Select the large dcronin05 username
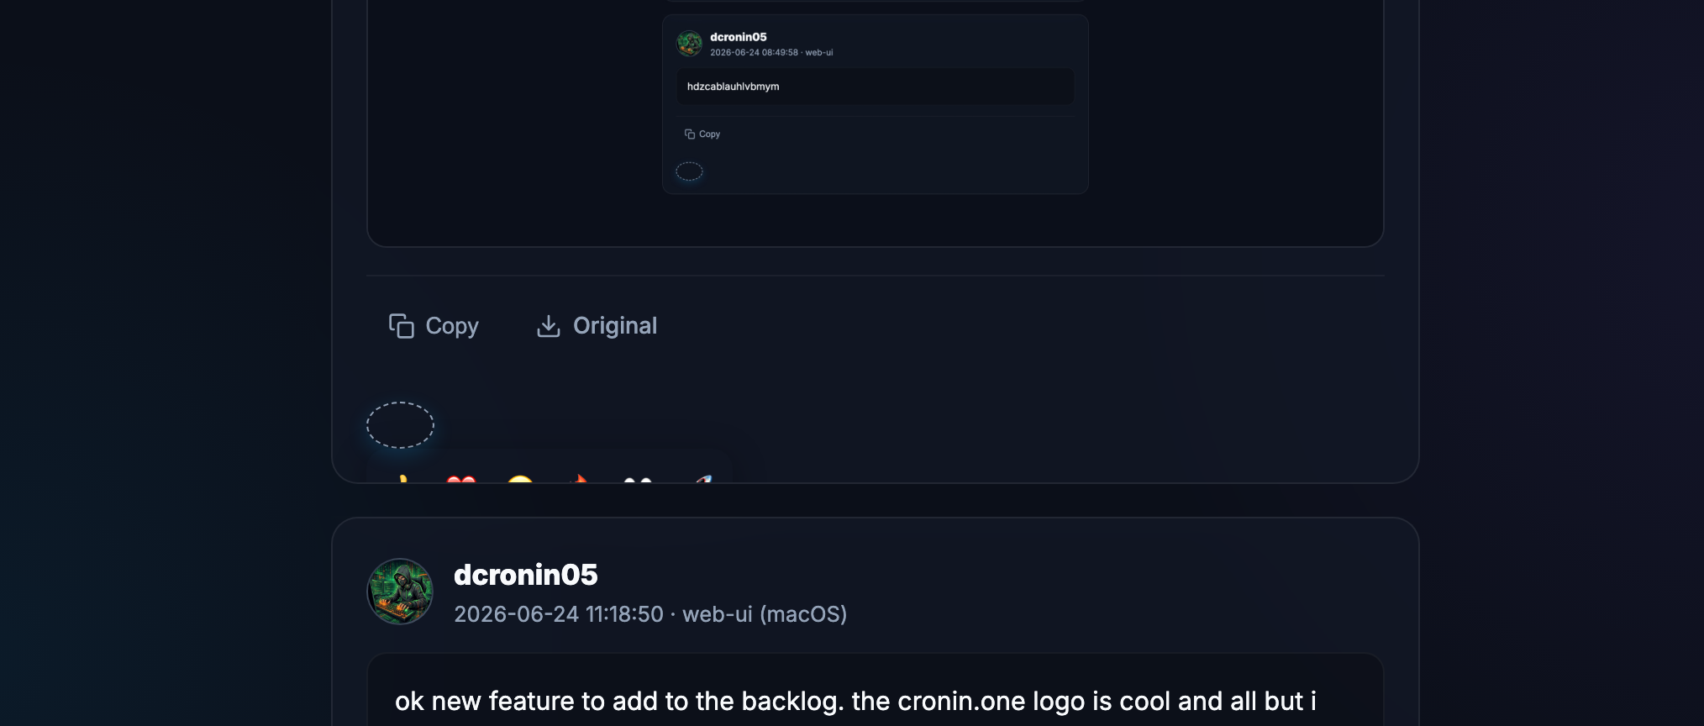The width and height of the screenshot is (1704, 726). 526,575
